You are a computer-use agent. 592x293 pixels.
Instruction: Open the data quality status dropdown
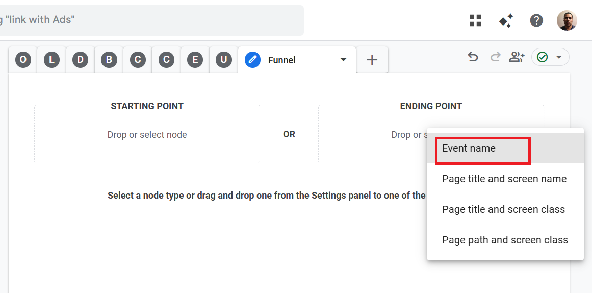point(559,57)
